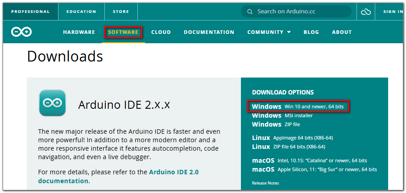The image size is (406, 193).
Task: Click the DOWNLOAD OPTIONS heading
Action: tap(283, 92)
